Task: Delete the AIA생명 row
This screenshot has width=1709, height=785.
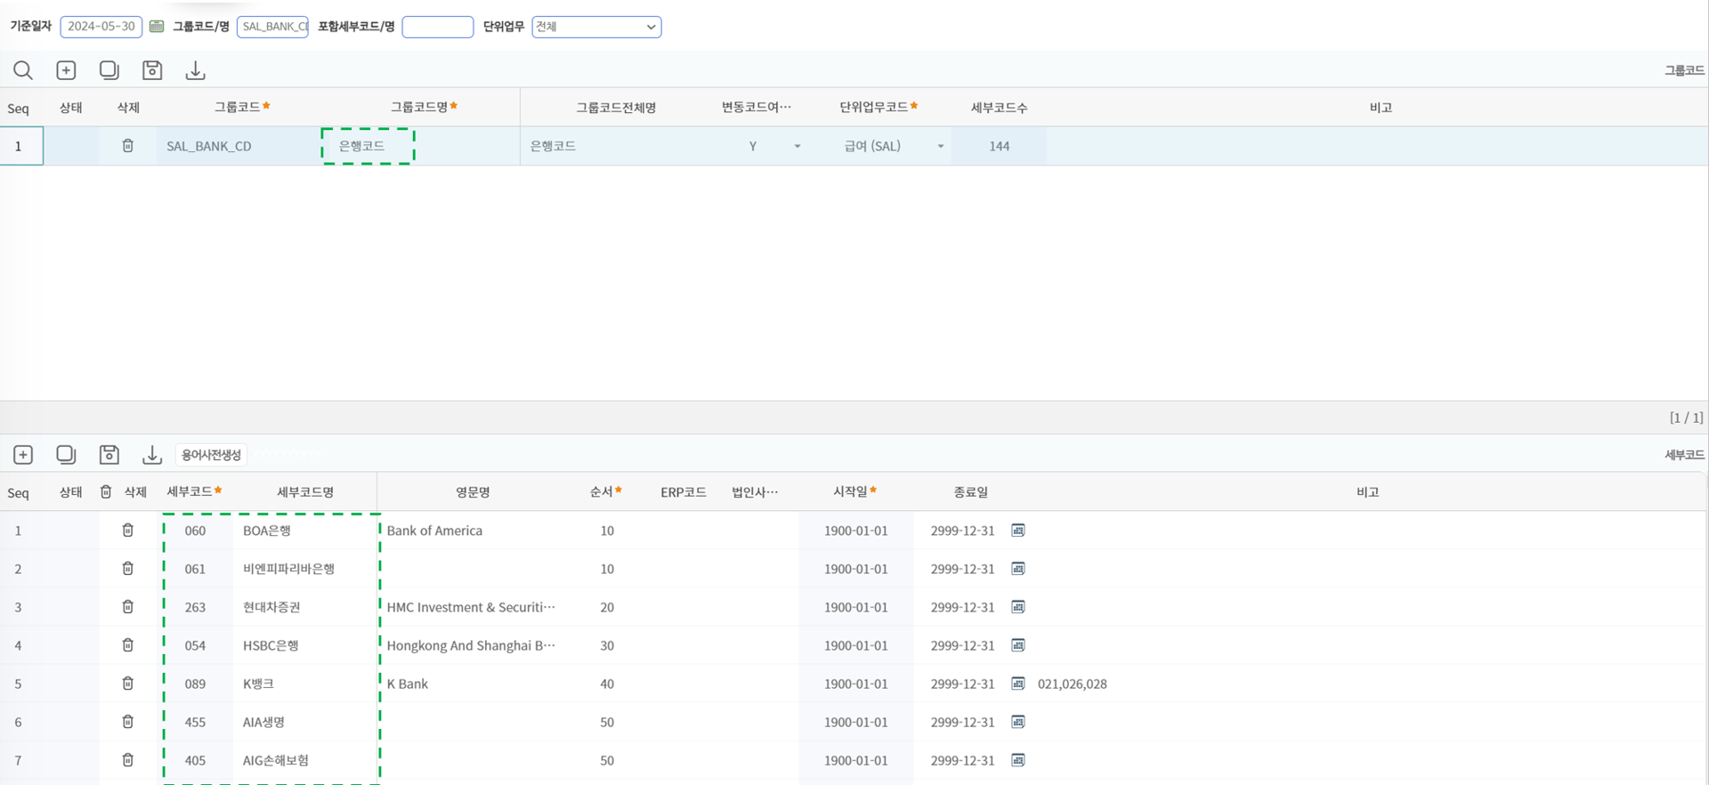Action: (x=128, y=722)
